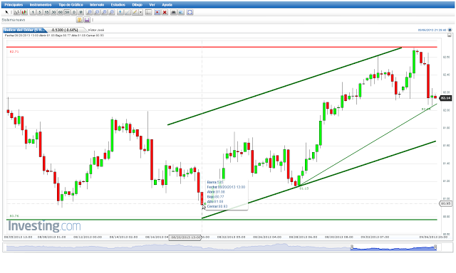
Task: Click axis date 08/28/2013 06:00
Action: click(303, 237)
